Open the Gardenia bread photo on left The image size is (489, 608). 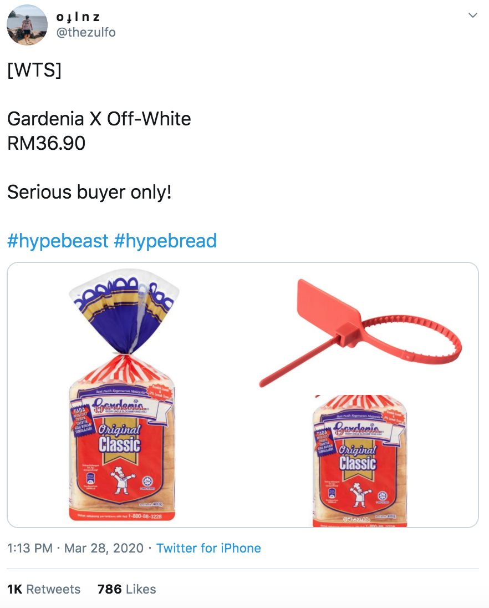click(123, 395)
